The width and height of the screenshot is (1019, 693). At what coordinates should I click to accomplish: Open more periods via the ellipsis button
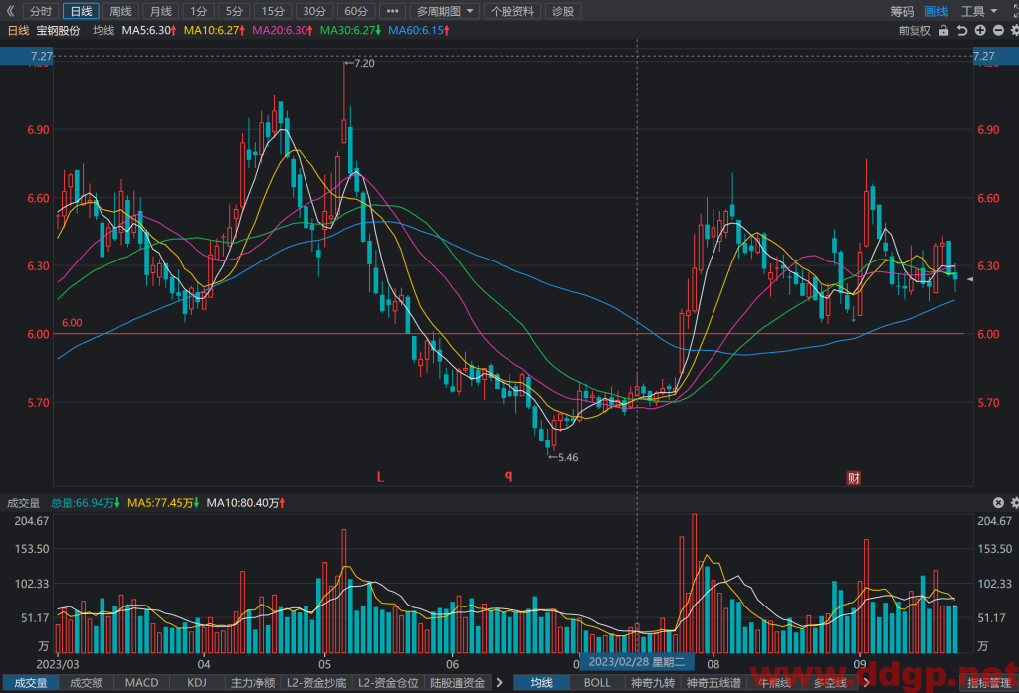click(392, 11)
